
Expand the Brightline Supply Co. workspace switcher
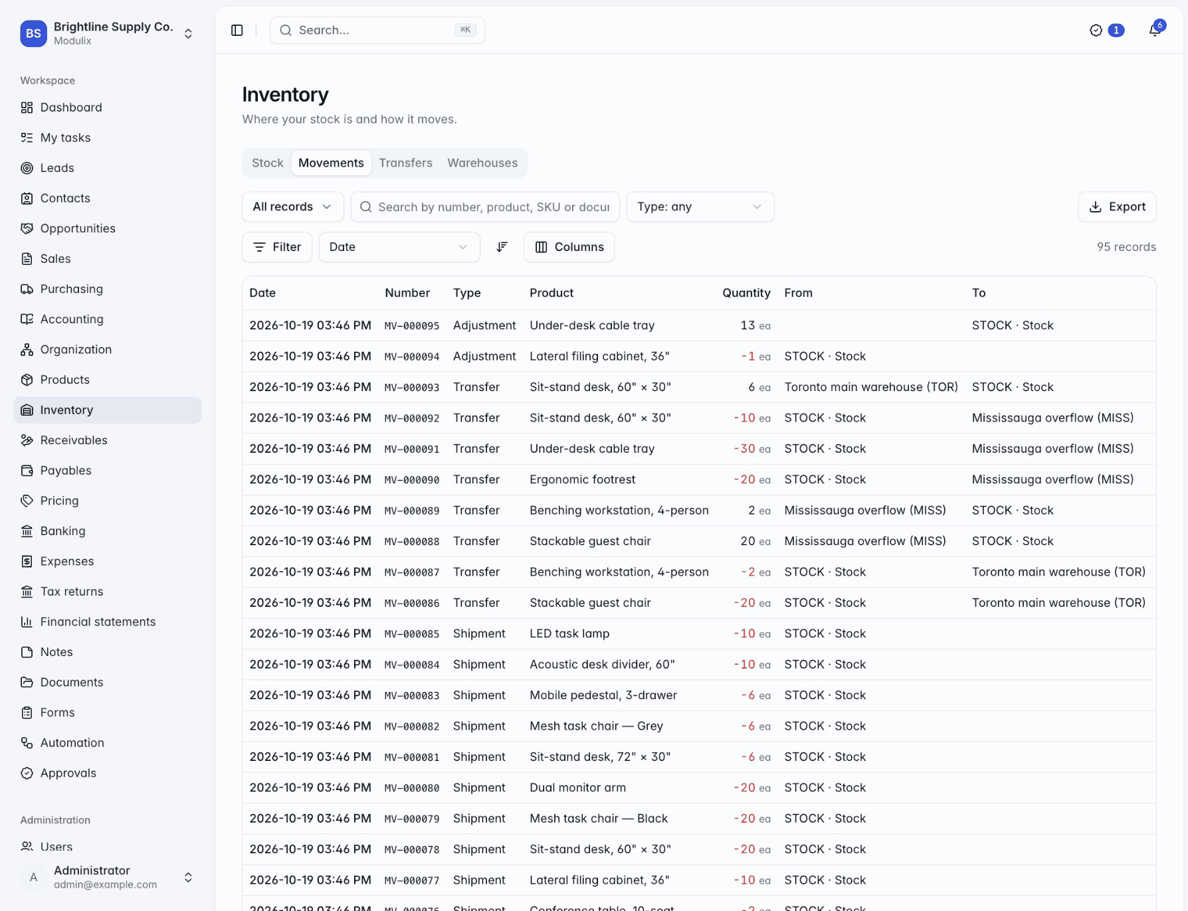(x=108, y=33)
